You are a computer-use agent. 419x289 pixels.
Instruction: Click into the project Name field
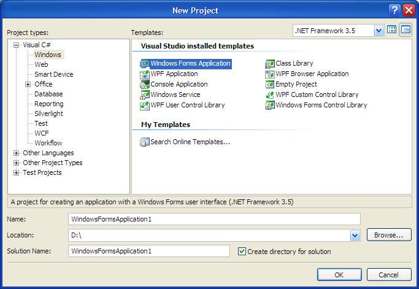coord(214,219)
